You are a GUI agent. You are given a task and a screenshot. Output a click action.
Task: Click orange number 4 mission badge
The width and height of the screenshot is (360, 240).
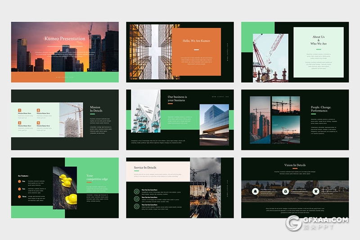pyautogui.click(x=38, y=122)
